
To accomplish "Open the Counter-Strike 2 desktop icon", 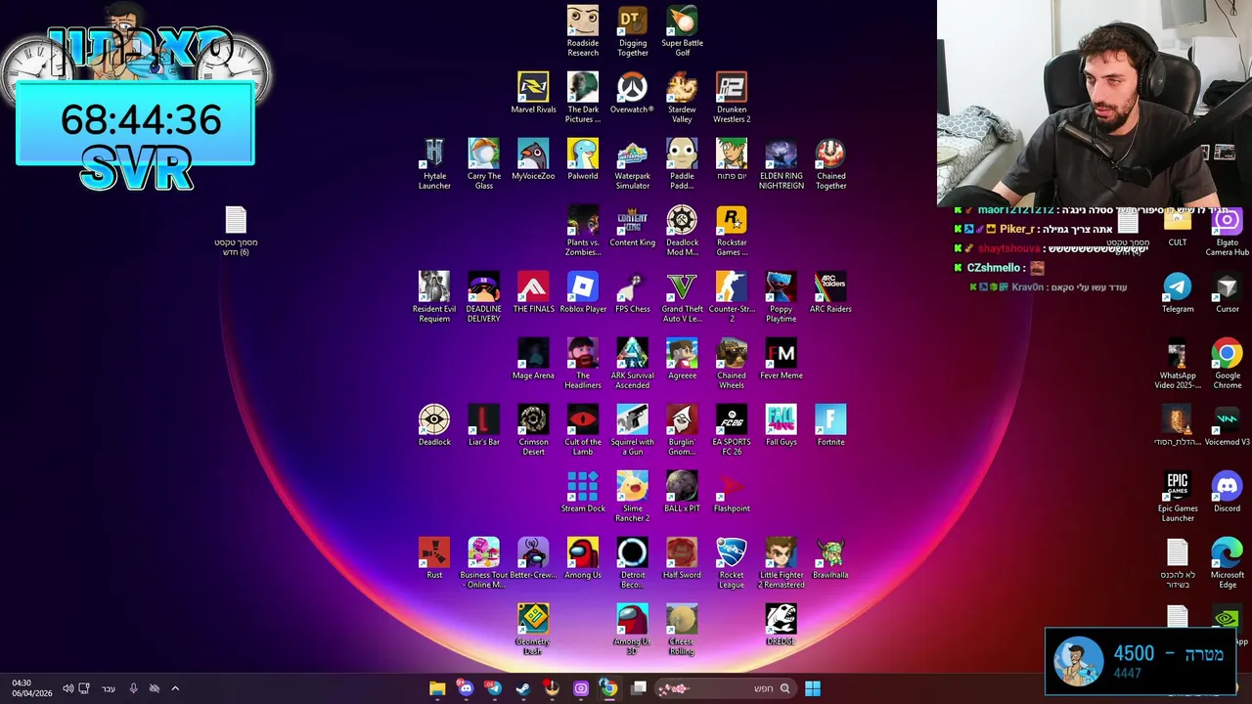I will [x=732, y=296].
